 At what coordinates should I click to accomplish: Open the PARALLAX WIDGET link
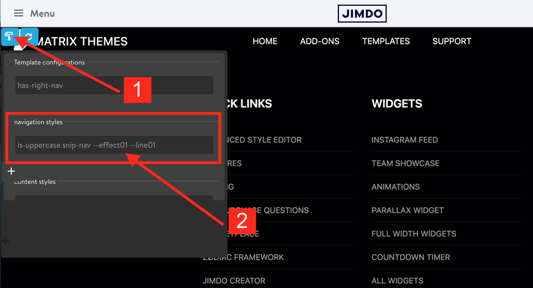408,210
